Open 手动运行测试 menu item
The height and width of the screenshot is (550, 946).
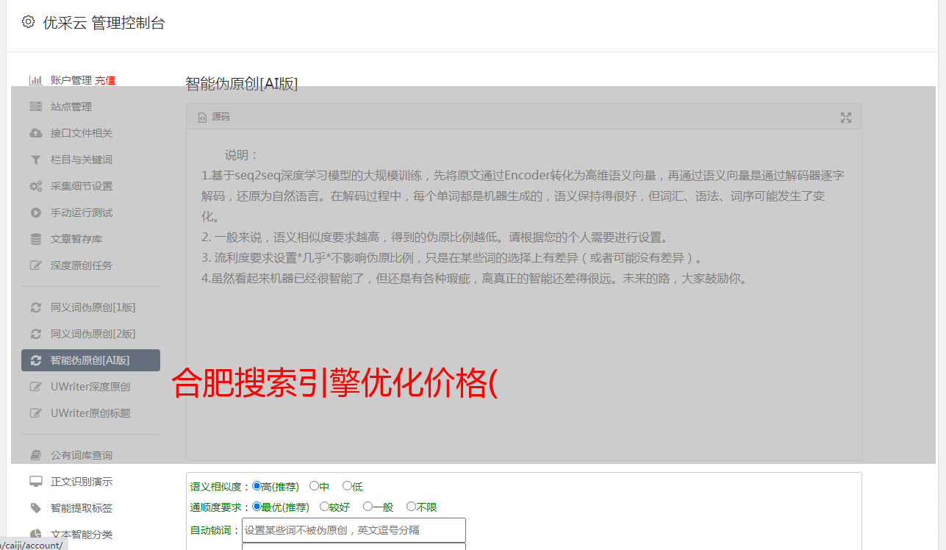click(81, 213)
